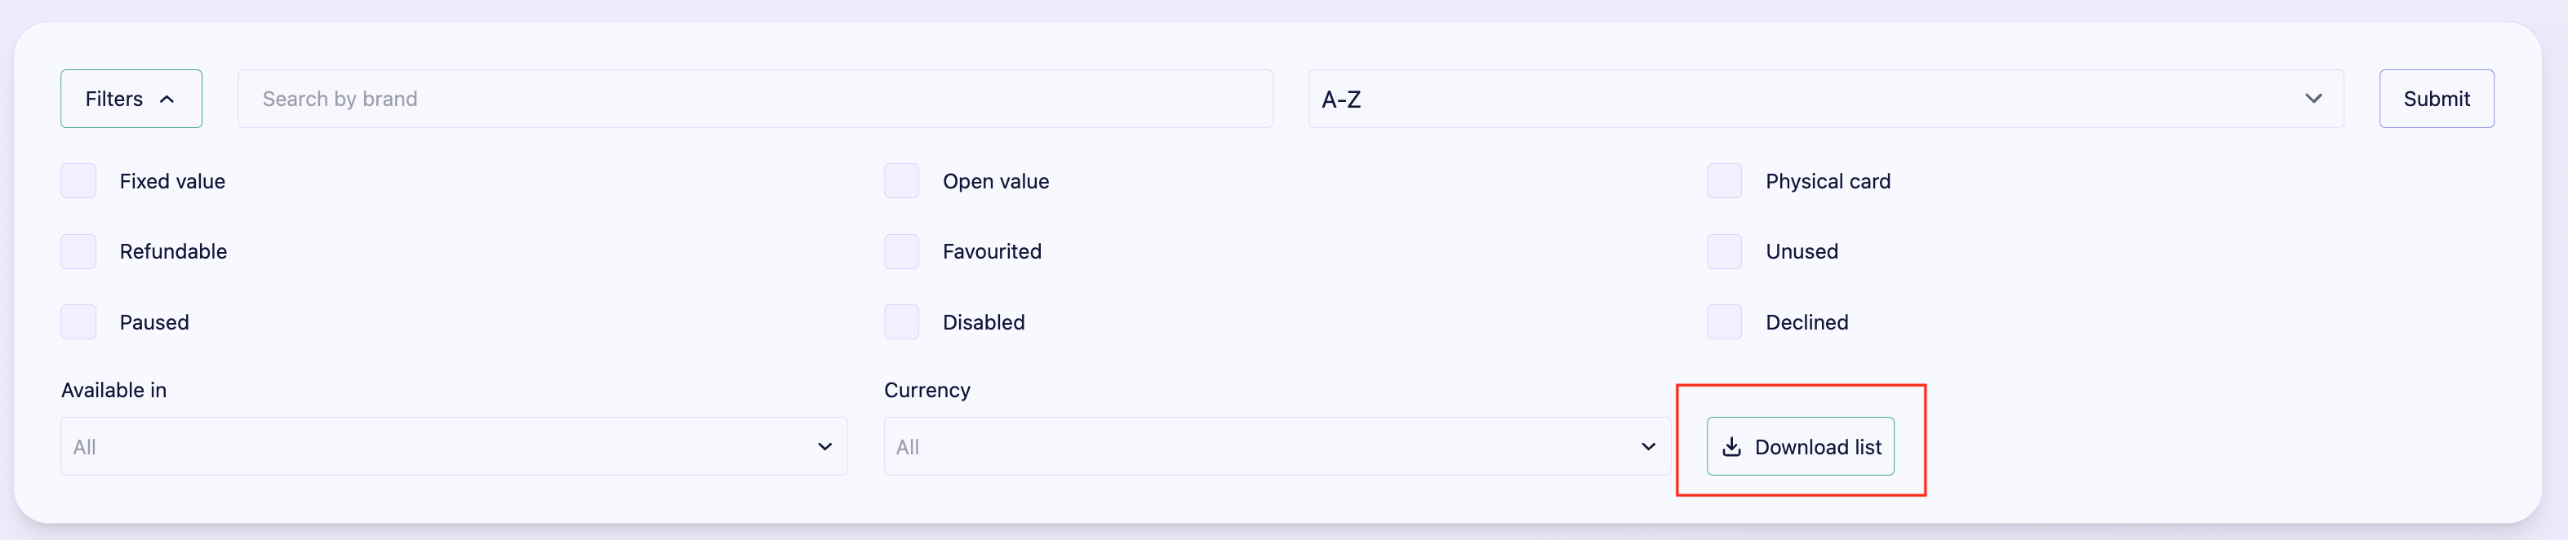This screenshot has height=540, width=2568.
Task: Collapse the Filters panel chevron
Action: pos(167,100)
